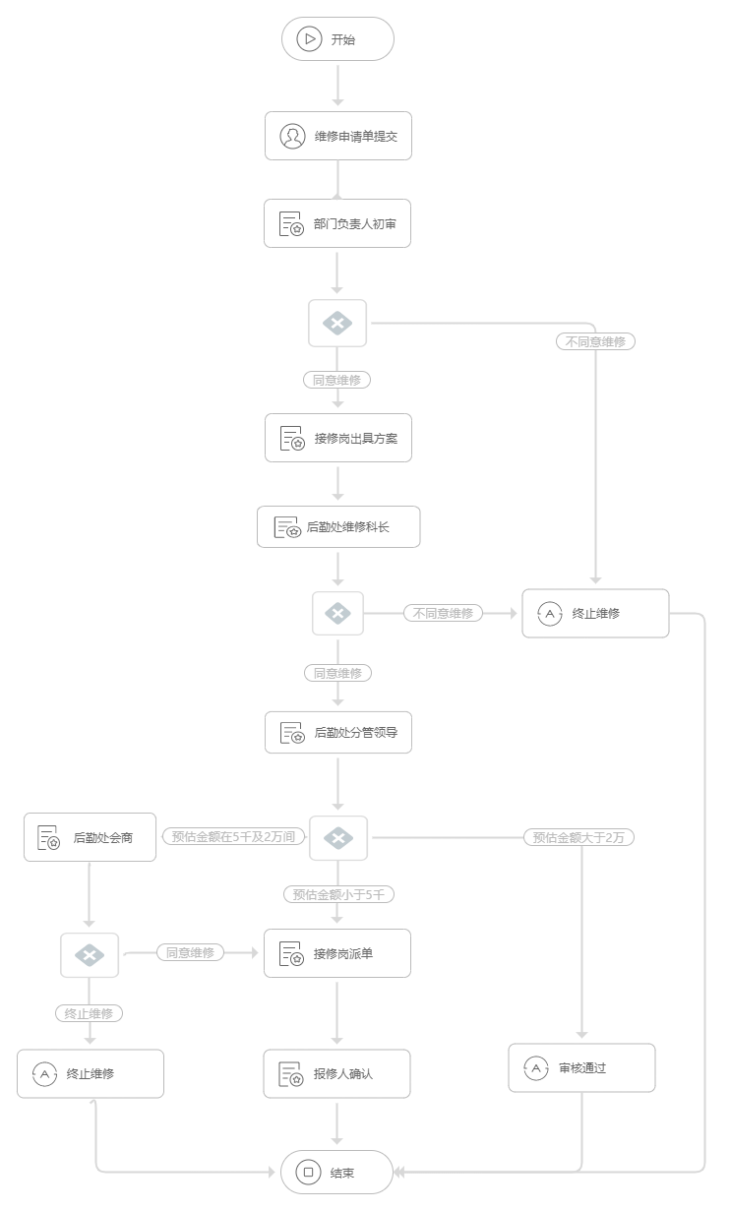Select the gateway below 部门负责人初审
The height and width of the screenshot is (1210, 730).
337,323
